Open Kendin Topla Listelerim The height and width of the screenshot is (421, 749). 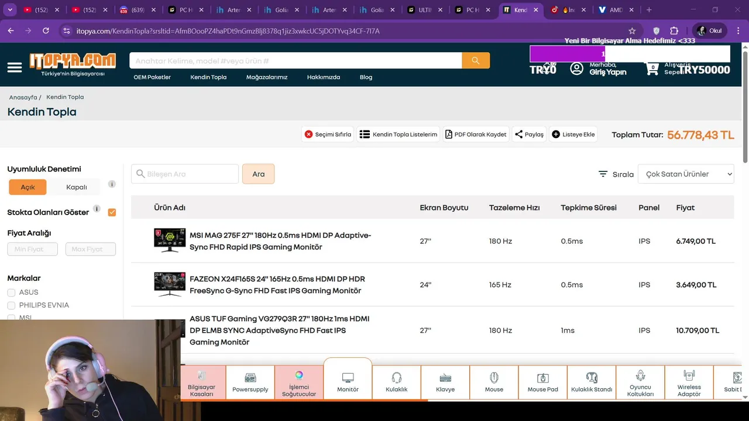[398, 134]
